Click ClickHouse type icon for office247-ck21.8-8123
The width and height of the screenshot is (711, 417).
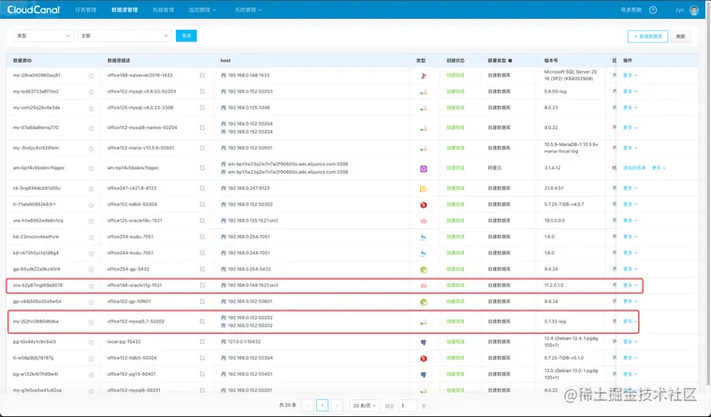tap(423, 189)
